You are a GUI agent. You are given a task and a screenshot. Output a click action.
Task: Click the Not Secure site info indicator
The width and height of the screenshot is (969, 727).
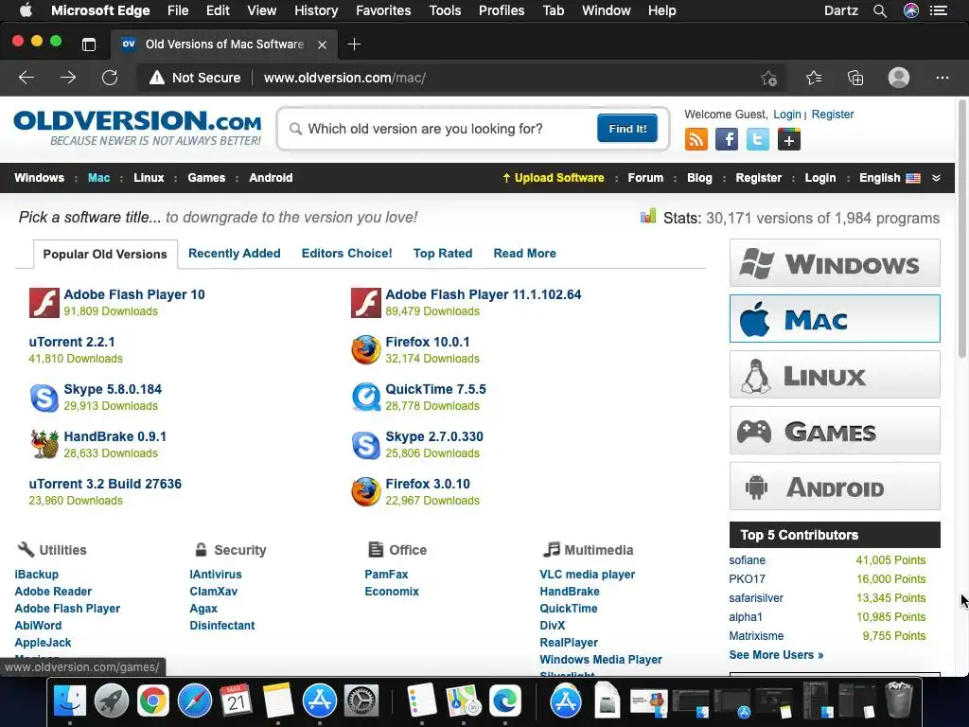[x=195, y=78]
